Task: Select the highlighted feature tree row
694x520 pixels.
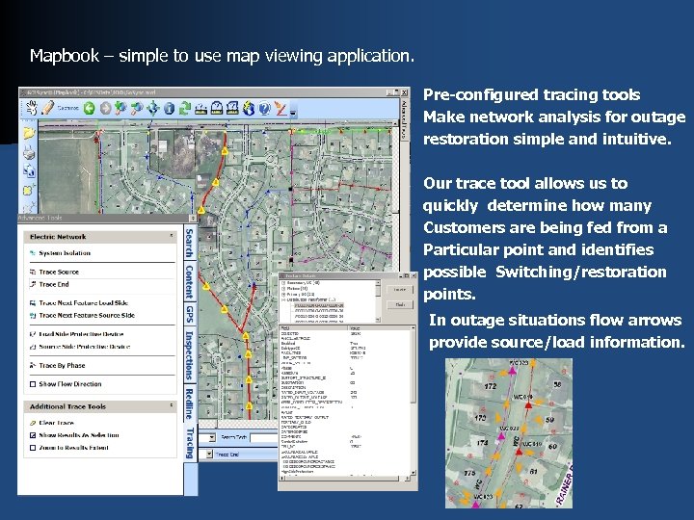Action: [319, 305]
